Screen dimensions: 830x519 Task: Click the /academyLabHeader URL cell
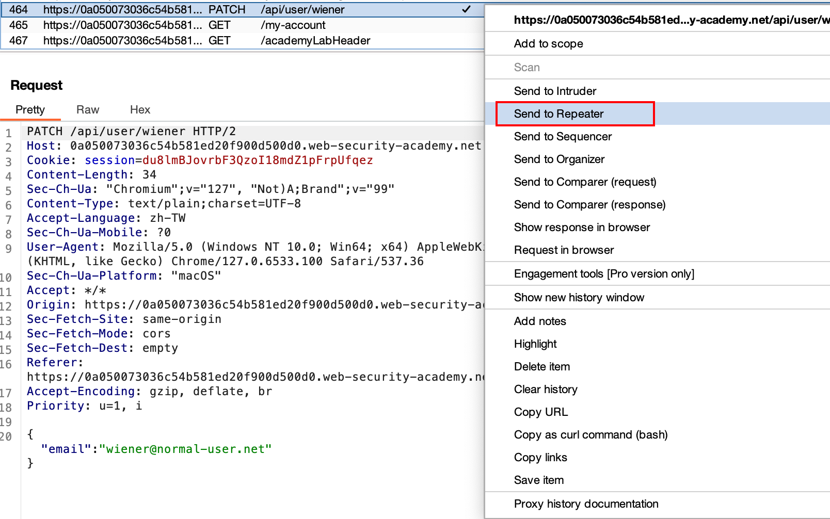point(315,40)
